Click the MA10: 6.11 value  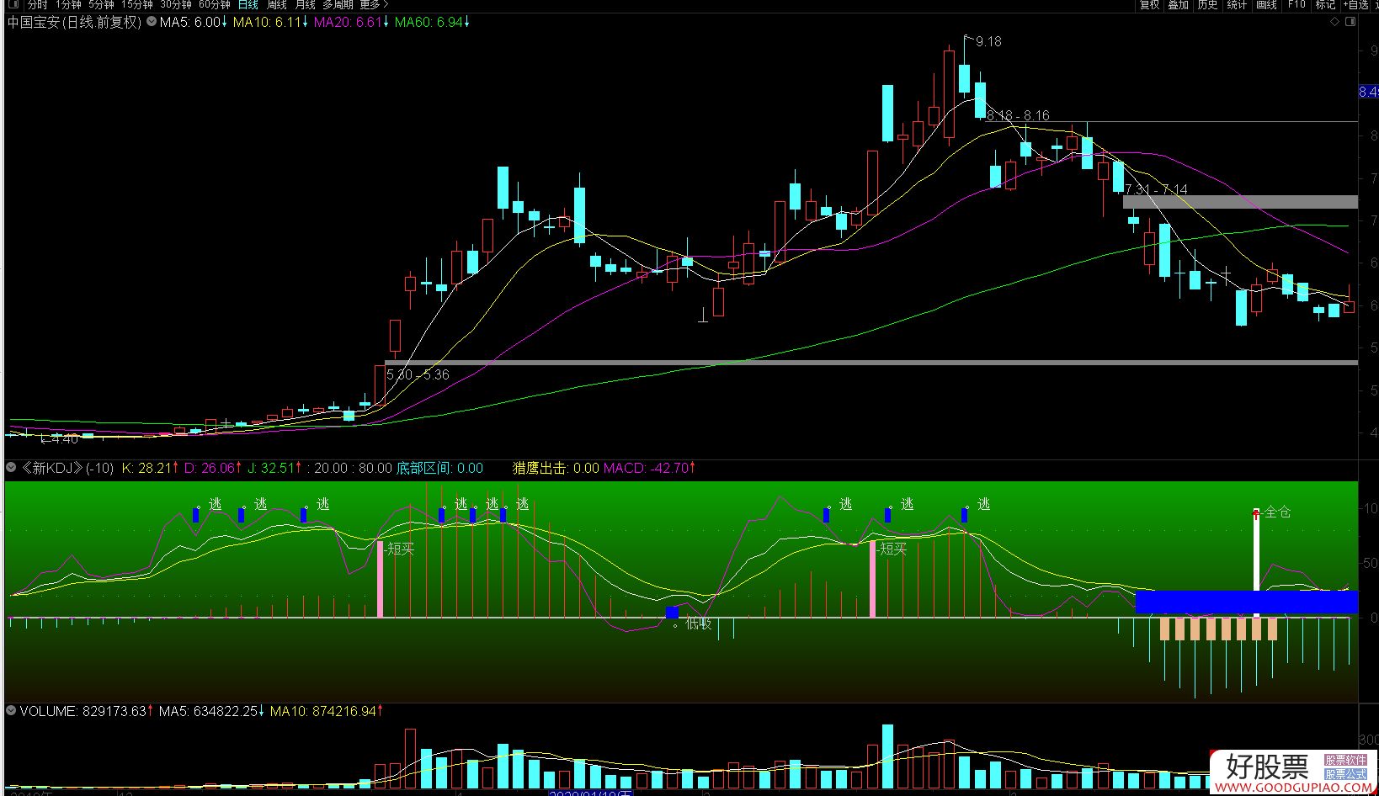pos(269,22)
